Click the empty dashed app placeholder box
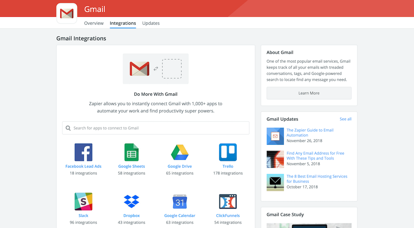 [172, 69]
